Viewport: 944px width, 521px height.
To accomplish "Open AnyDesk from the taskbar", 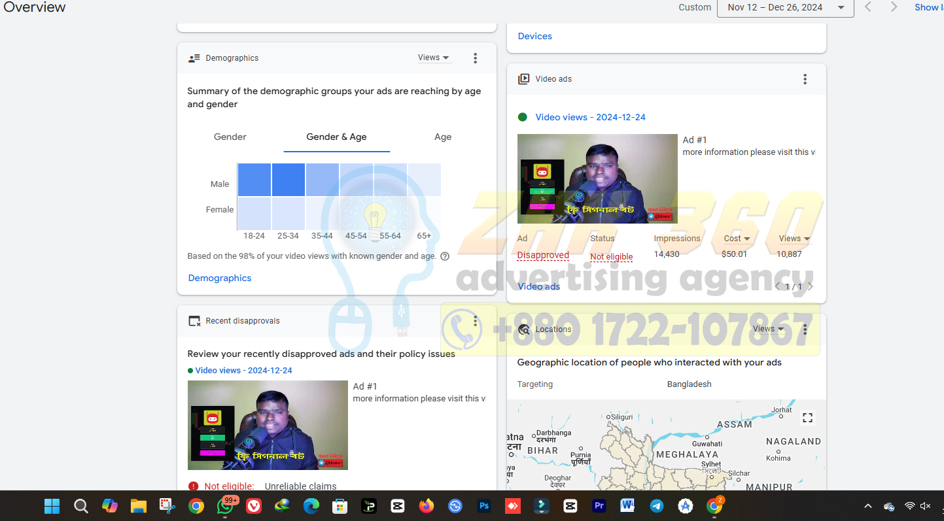I will click(x=513, y=506).
